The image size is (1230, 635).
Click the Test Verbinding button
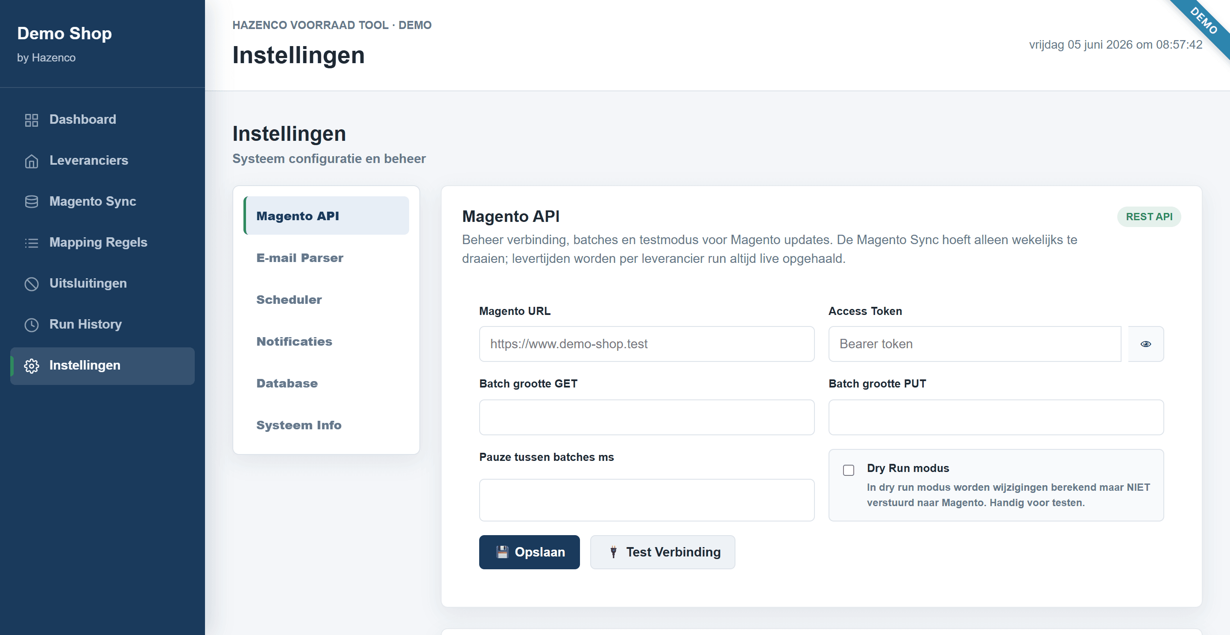click(662, 552)
